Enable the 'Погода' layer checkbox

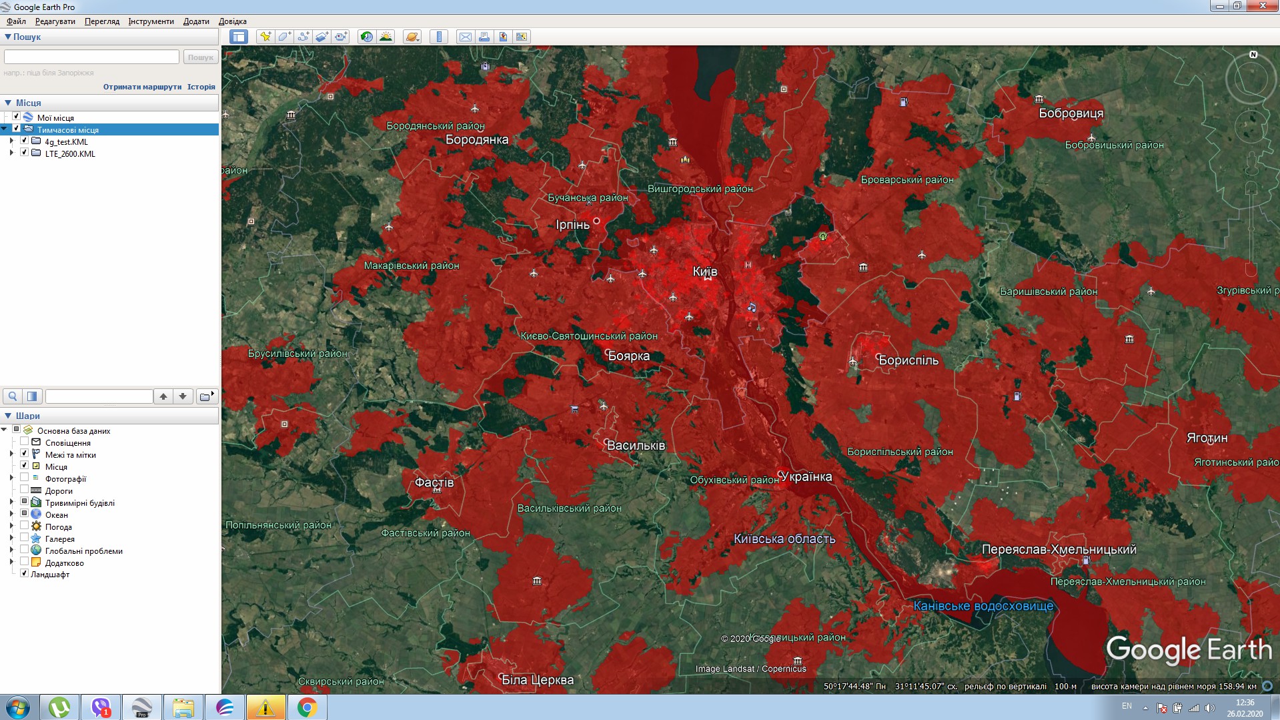point(25,526)
